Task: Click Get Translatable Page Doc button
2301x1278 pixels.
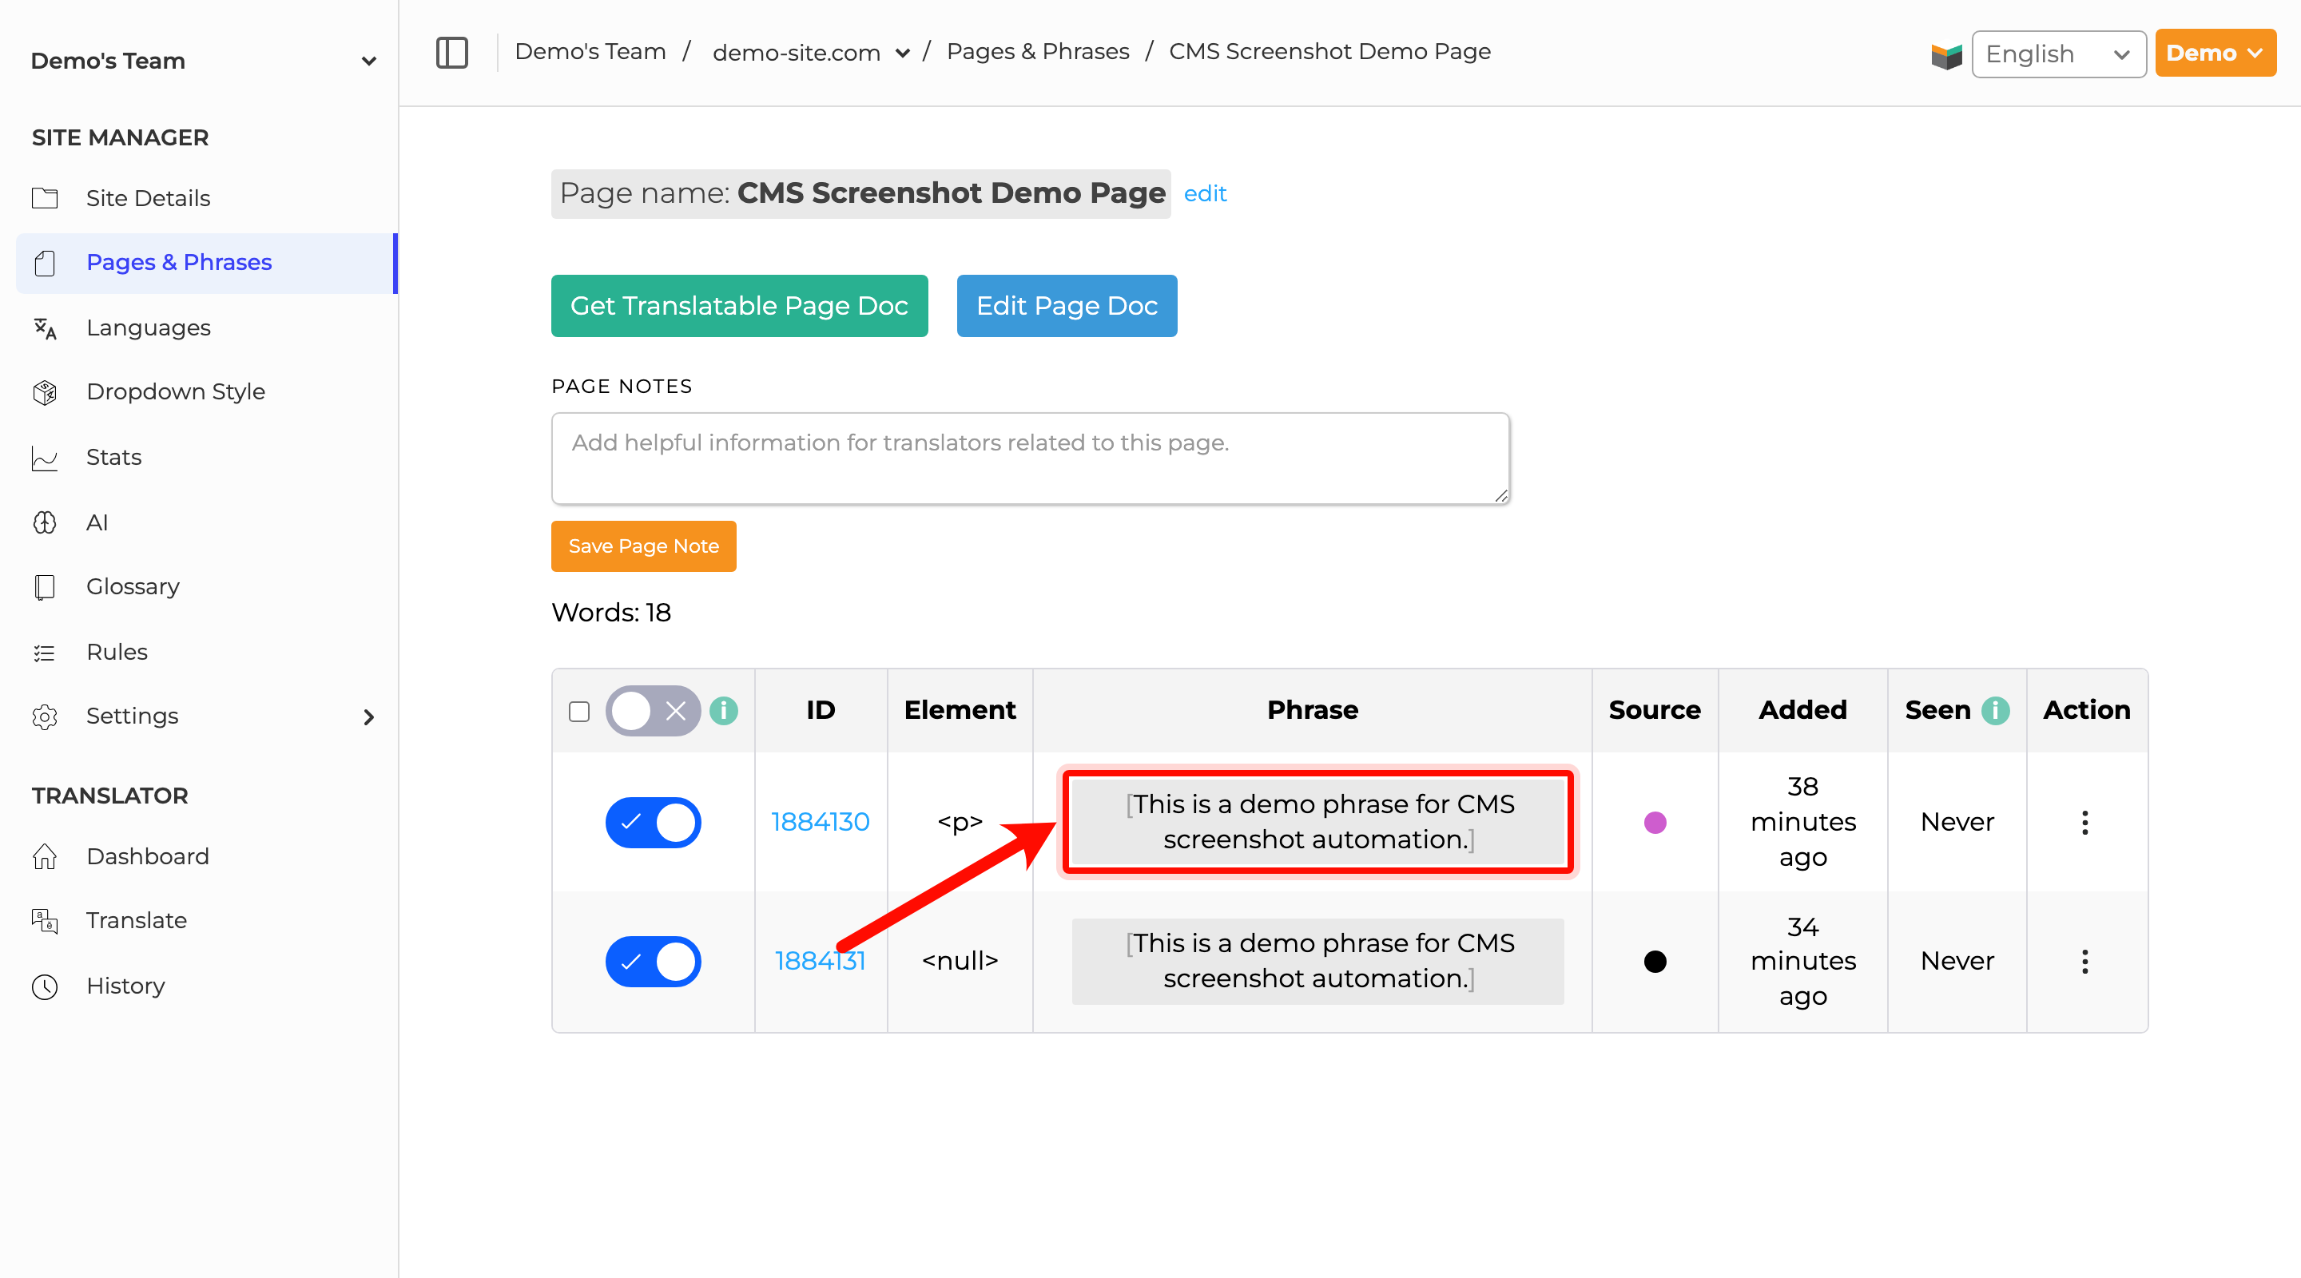Action: pos(740,307)
